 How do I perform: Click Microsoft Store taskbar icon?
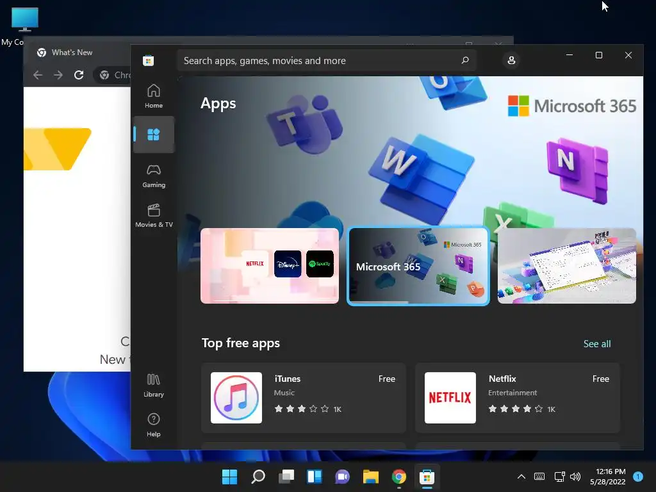pyautogui.click(x=427, y=477)
